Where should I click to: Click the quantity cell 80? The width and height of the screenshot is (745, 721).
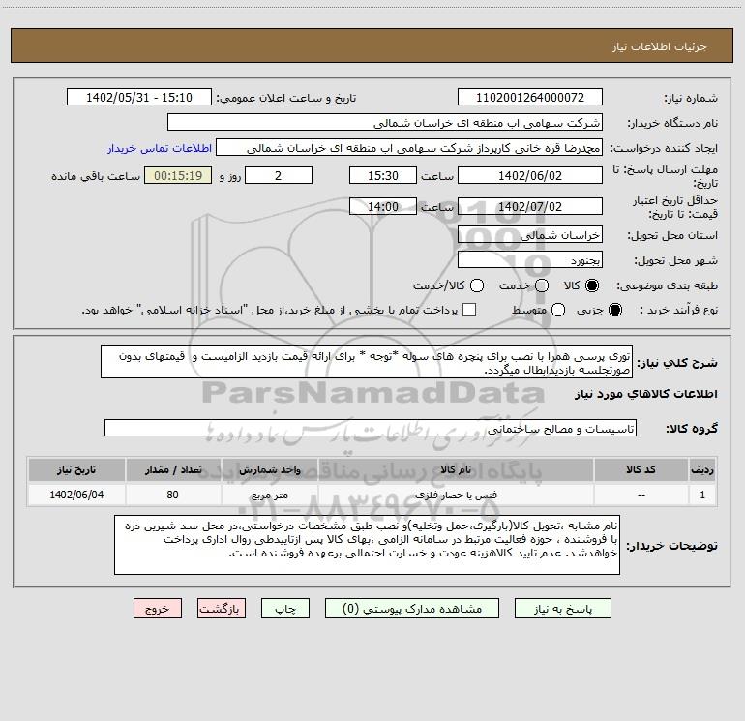173,495
